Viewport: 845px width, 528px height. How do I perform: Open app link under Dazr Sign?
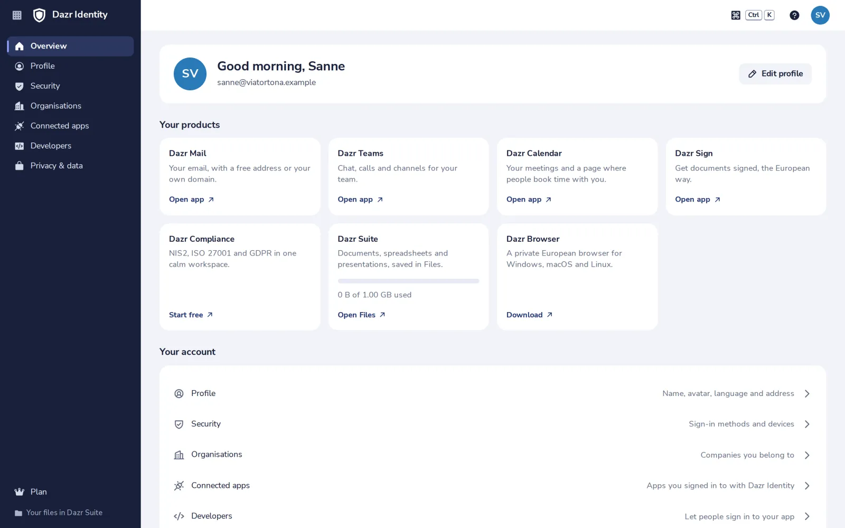point(698,200)
